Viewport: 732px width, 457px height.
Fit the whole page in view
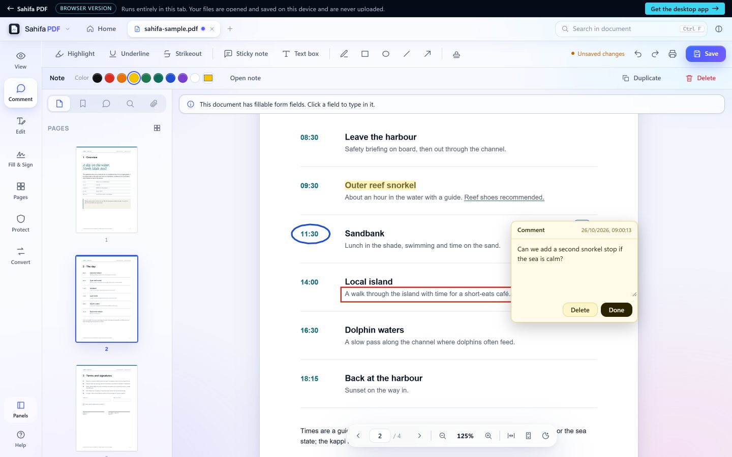529,436
